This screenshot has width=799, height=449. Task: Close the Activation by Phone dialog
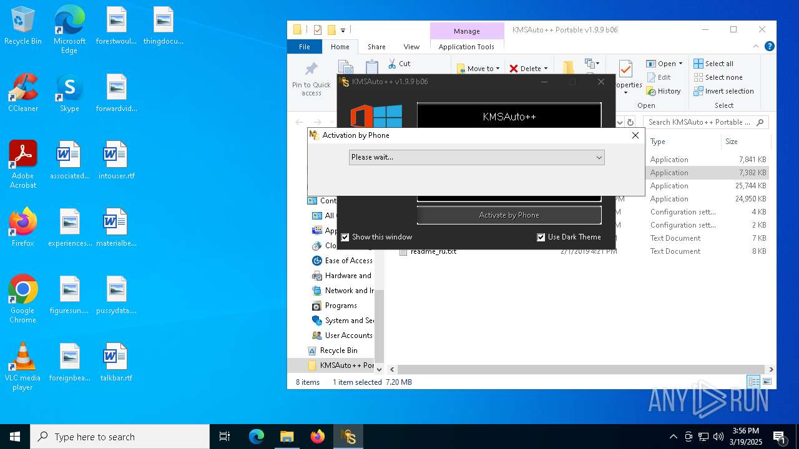(635, 135)
